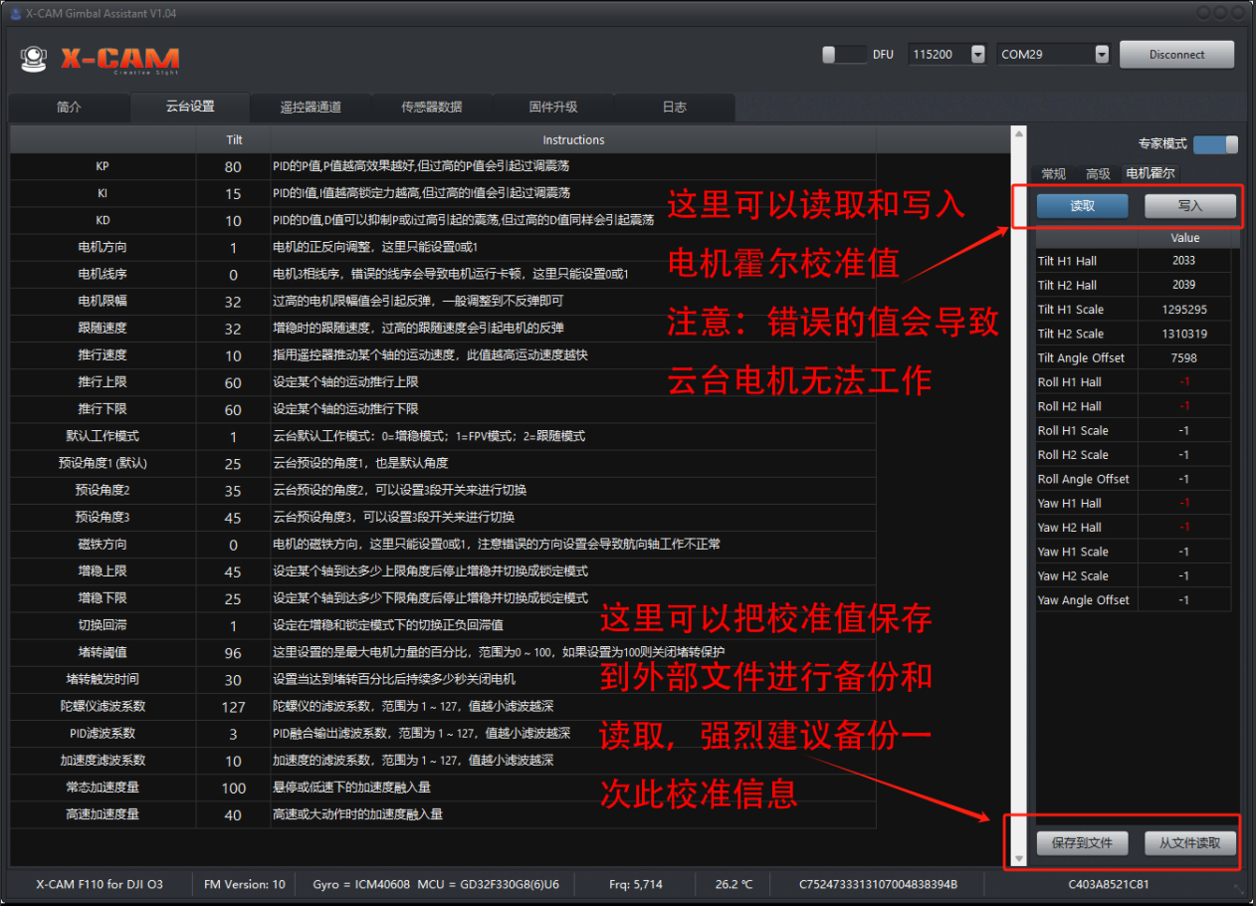Select the 电机霍尔 sub-tab

point(1151,173)
